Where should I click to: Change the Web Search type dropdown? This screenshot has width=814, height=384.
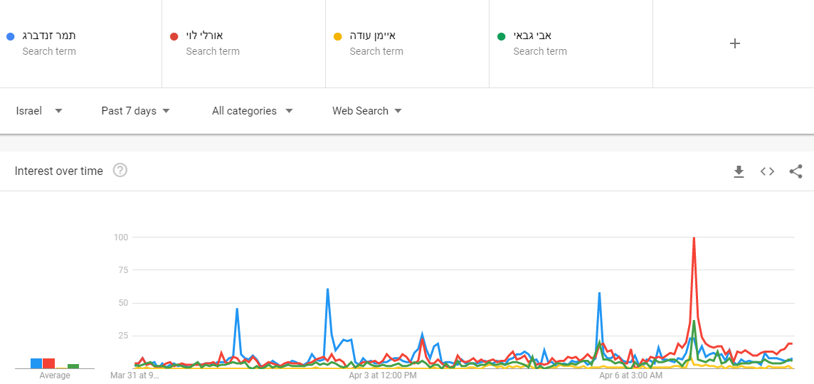[367, 111]
